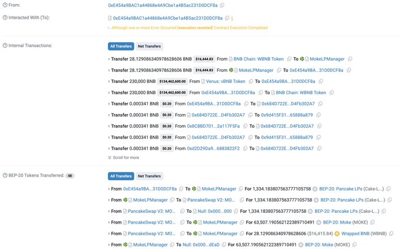This screenshot has width=400, height=250.
Task: Expand BEP-20 row for 28.129 Wrapped BNB
Action: (x=109, y=234)
